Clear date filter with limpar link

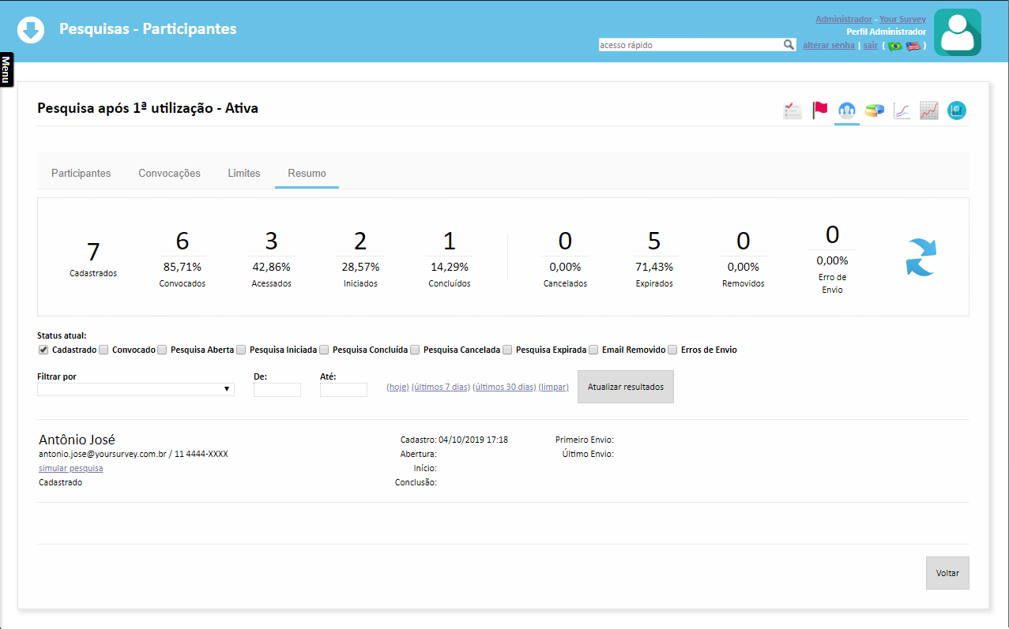(553, 387)
